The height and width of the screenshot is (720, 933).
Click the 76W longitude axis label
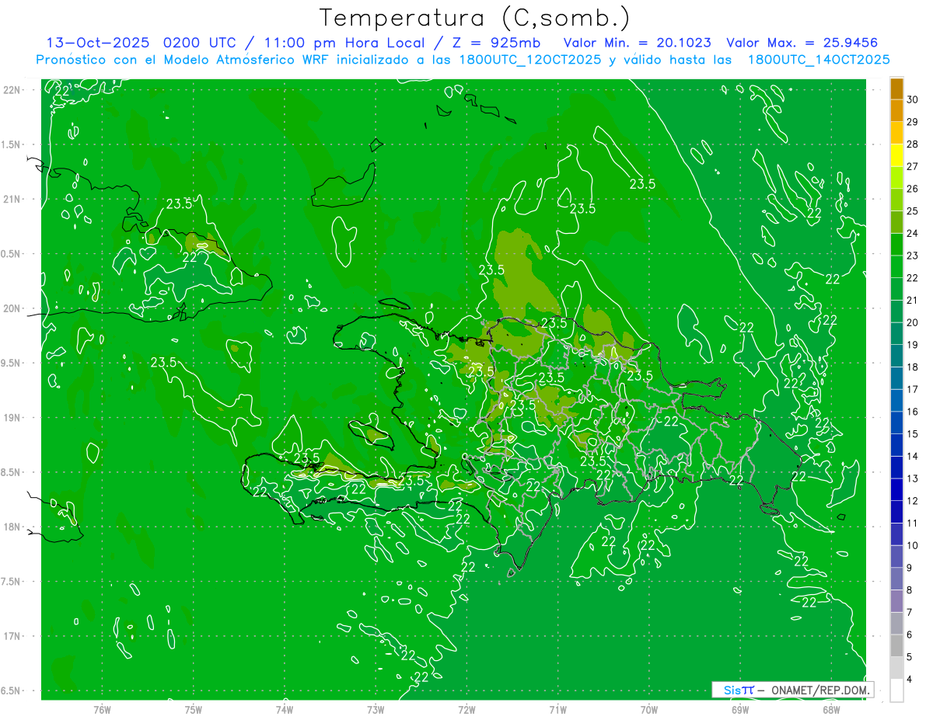tap(102, 709)
